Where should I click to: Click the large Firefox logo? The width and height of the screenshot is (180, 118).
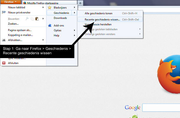pyautogui.click(x=168, y=74)
